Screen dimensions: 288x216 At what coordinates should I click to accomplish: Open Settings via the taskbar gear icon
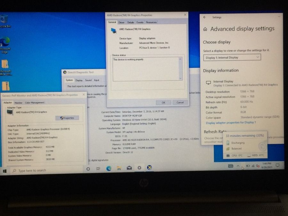coord(139,167)
